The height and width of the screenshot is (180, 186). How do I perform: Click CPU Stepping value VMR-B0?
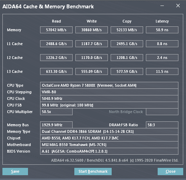tap(109, 92)
